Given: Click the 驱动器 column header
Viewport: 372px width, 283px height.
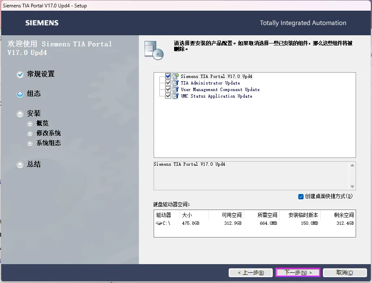Looking at the screenshot, I should [x=167, y=215].
